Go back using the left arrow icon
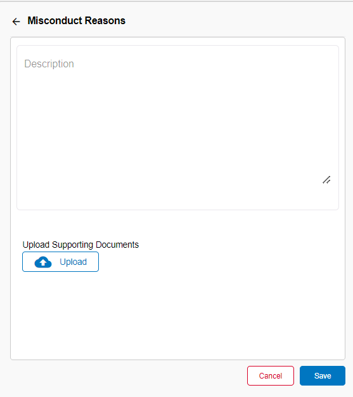 16,22
